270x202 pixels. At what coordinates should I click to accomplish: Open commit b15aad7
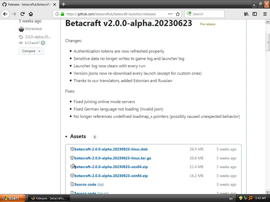pyautogui.click(x=32, y=43)
